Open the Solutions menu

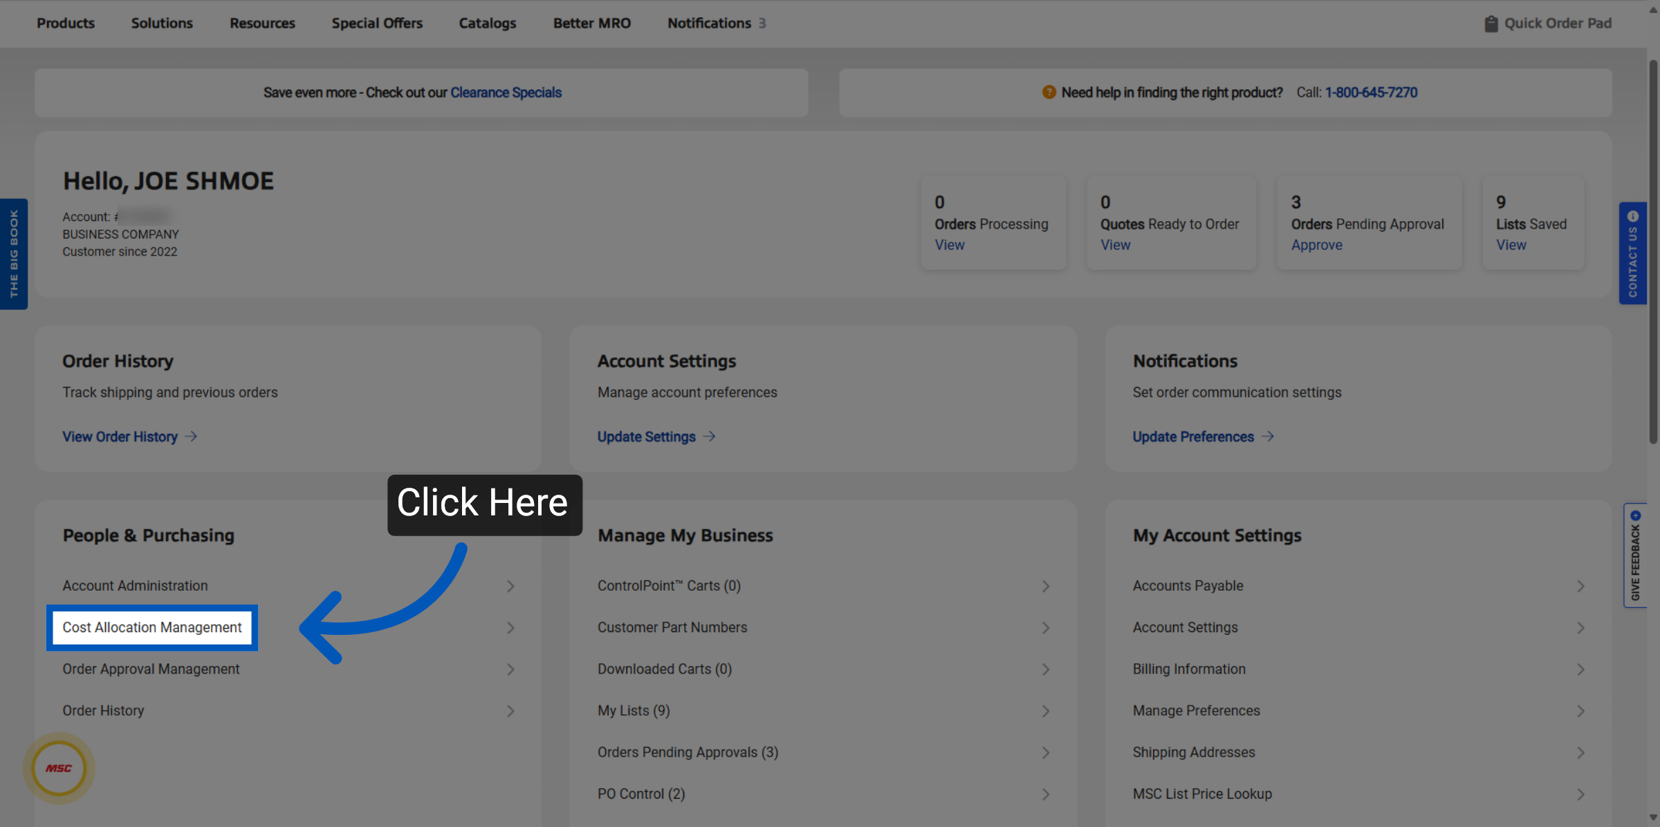162,23
